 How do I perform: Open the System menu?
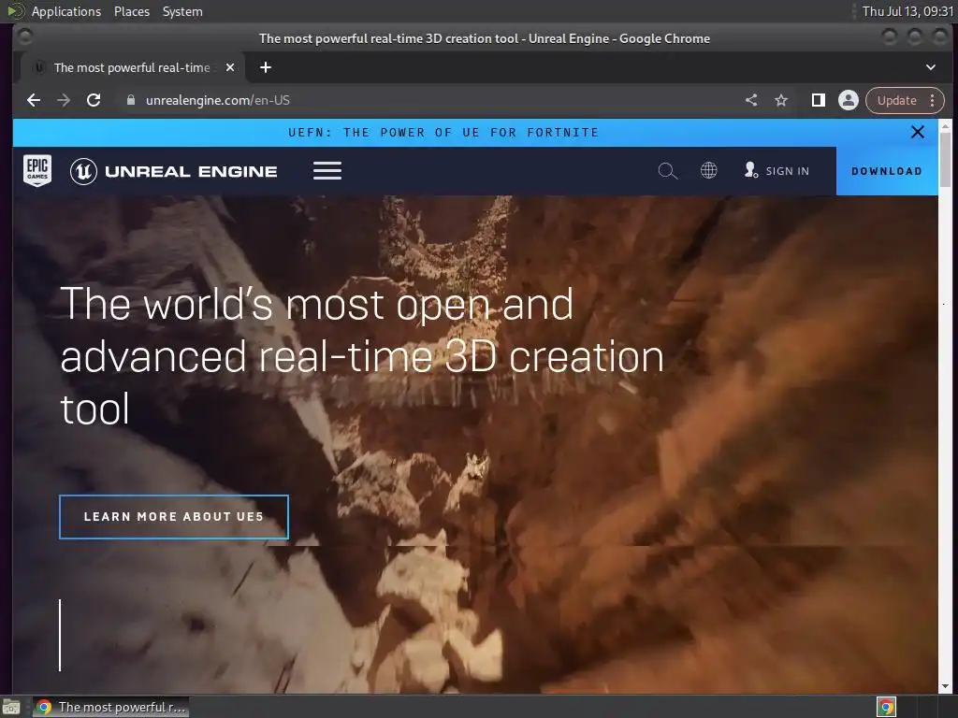click(x=182, y=11)
